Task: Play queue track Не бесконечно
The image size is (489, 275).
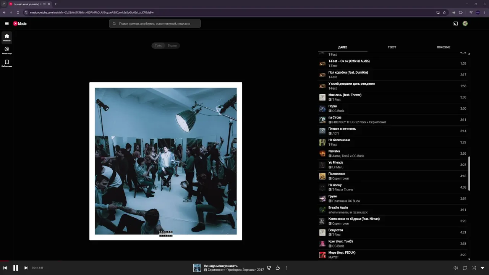Action: pyautogui.click(x=393, y=142)
